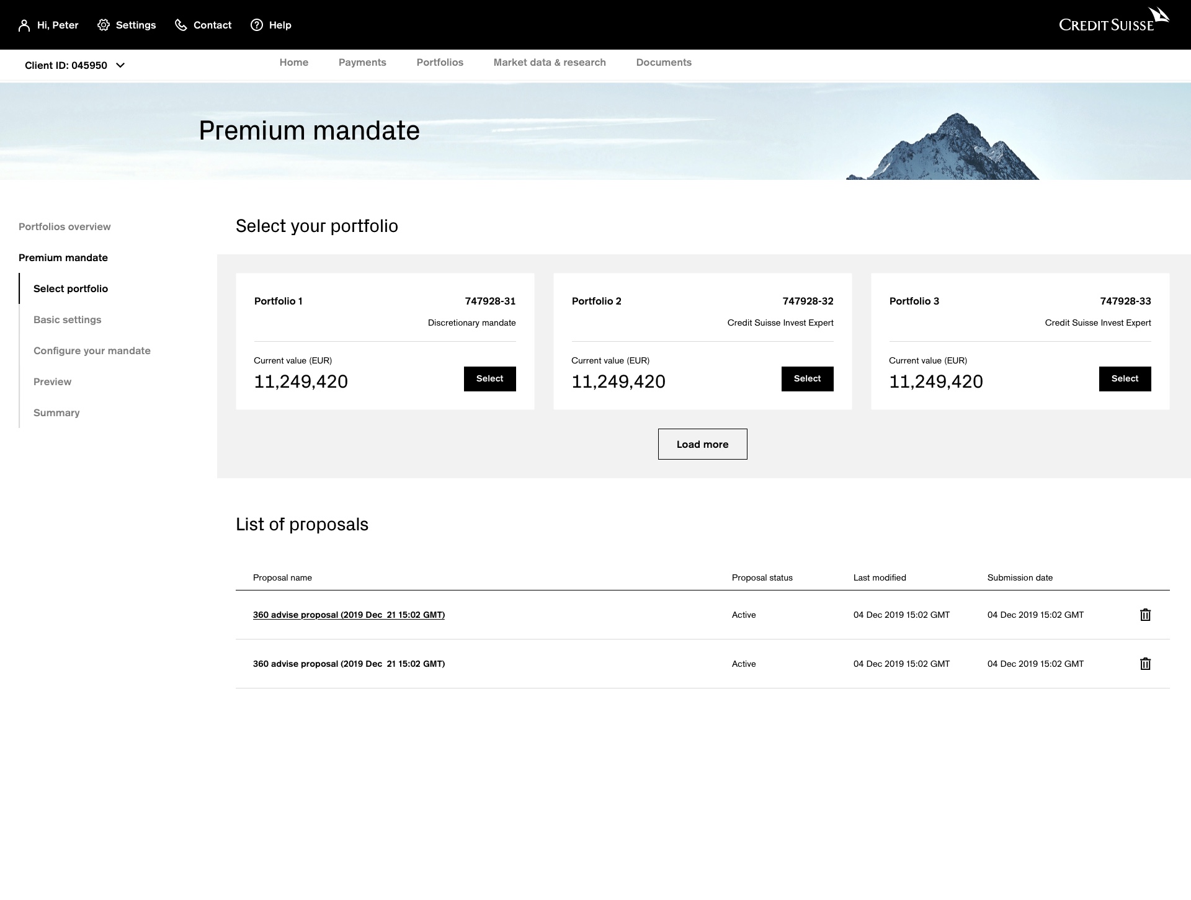Click Help label in top bar
Screen dimensions: 1191x900
point(280,25)
